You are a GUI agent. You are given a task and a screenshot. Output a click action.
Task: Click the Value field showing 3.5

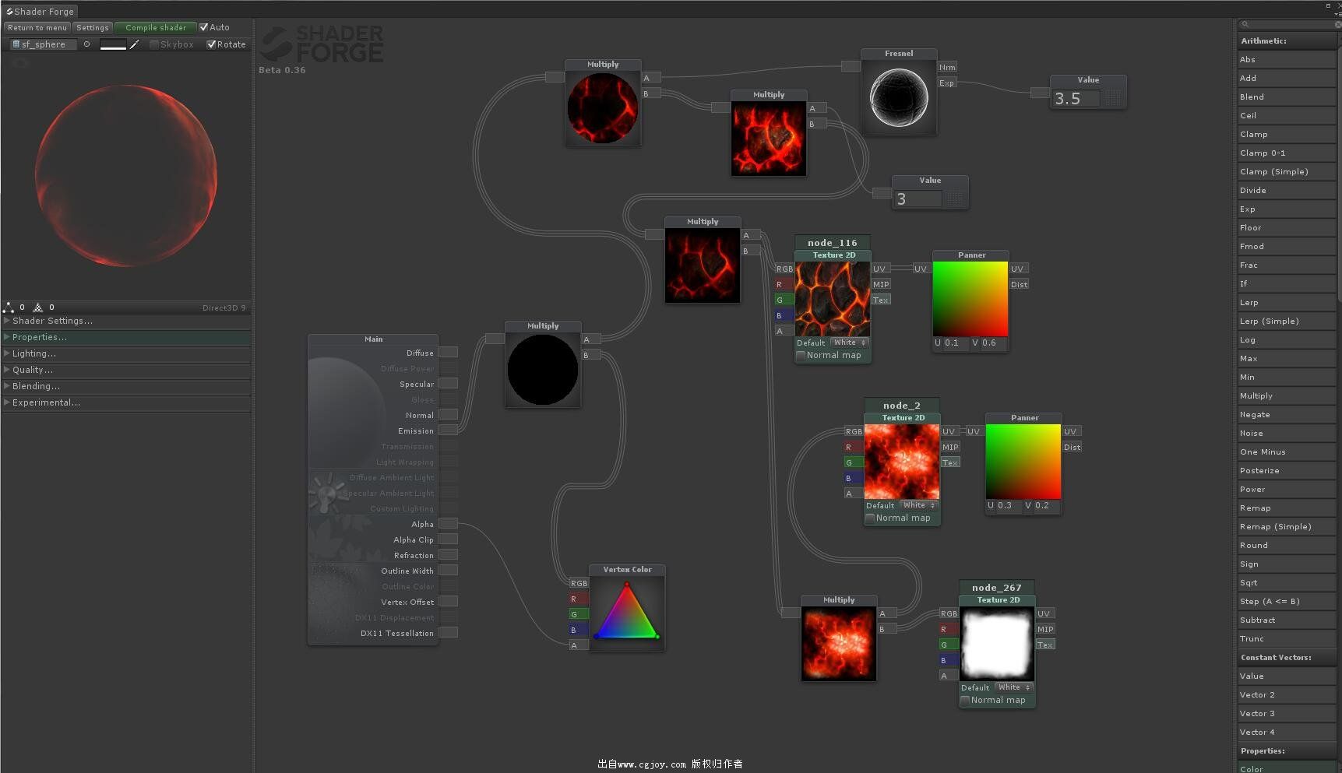tap(1076, 99)
